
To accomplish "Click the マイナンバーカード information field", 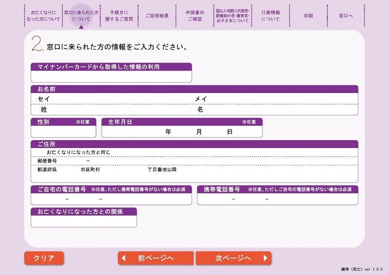I will 111,77.
